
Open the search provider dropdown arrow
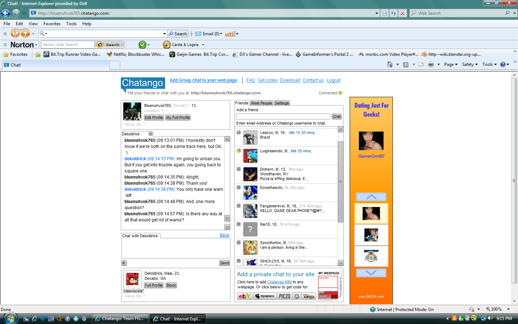[514, 13]
